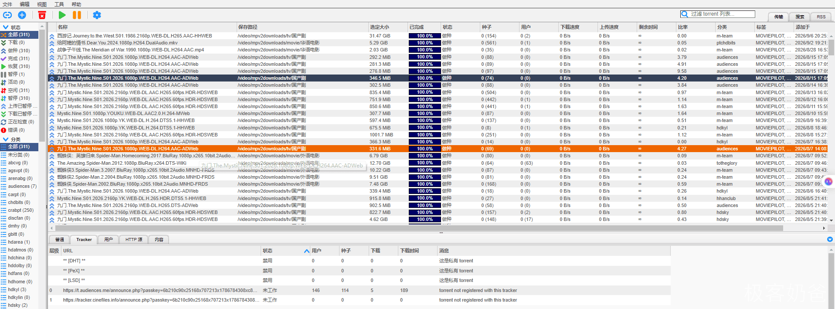Select the crabpt (250) category
Viewport: 835px width, 309px height.
coord(20,210)
